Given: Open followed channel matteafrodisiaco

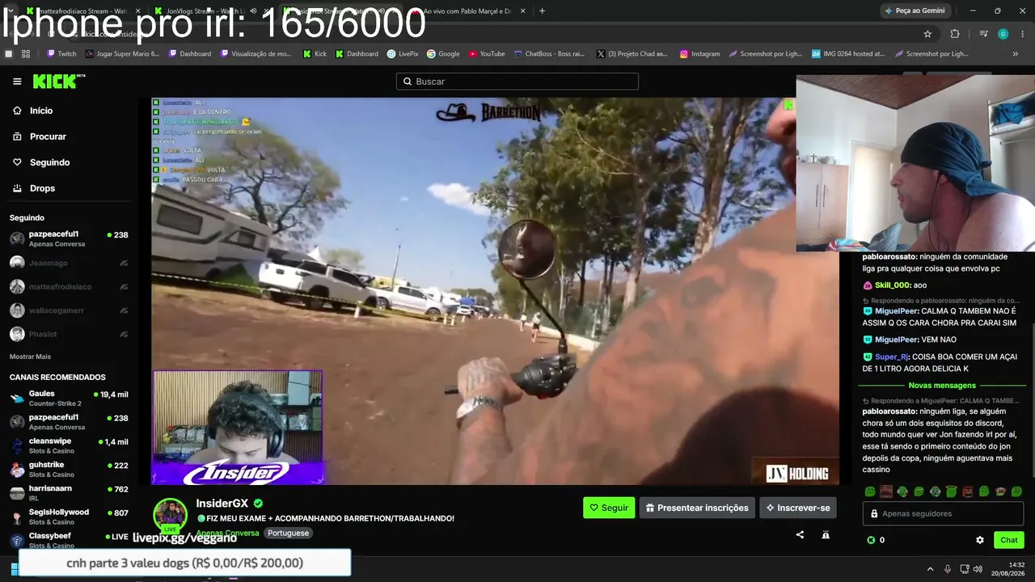Looking at the screenshot, I should 70,287.
